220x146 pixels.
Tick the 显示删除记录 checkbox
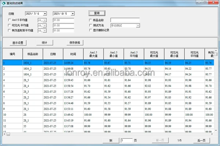90,31
